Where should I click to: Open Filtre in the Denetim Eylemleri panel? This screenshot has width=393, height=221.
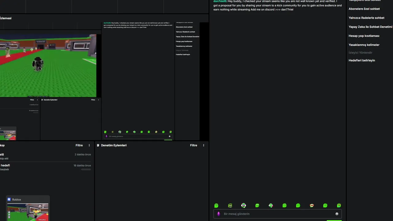[x=193, y=145]
